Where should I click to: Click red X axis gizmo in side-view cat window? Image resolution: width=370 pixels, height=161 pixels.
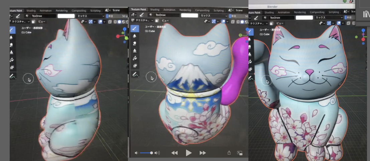click(x=118, y=37)
